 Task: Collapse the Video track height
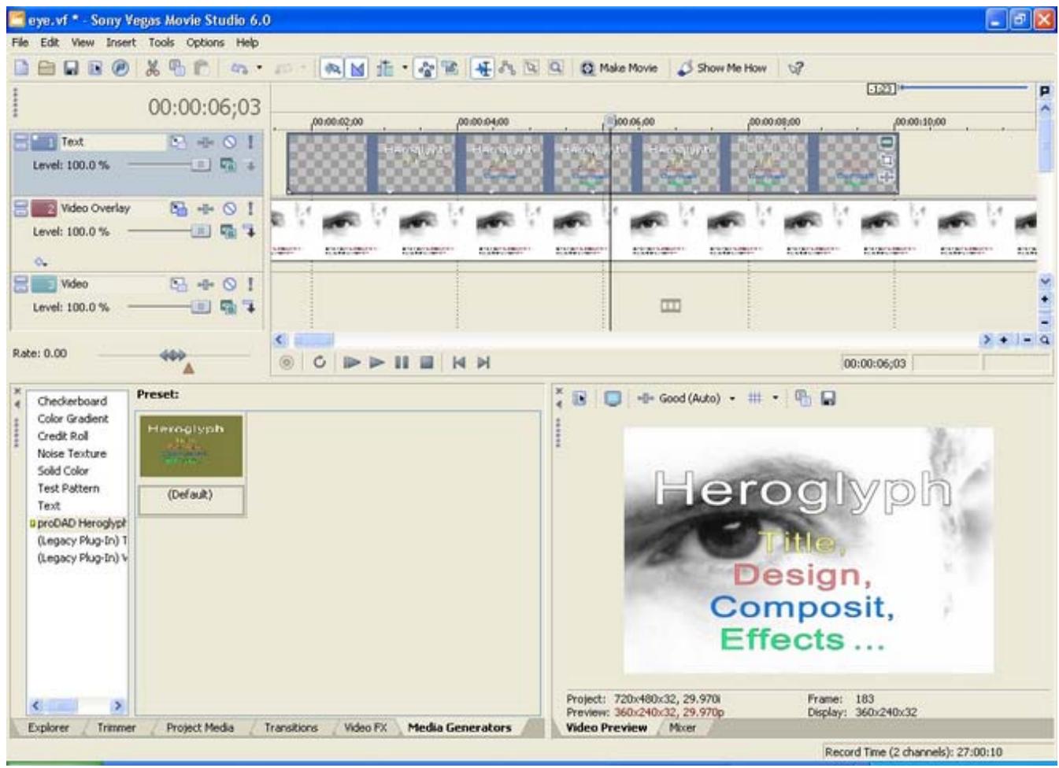tap(22, 280)
